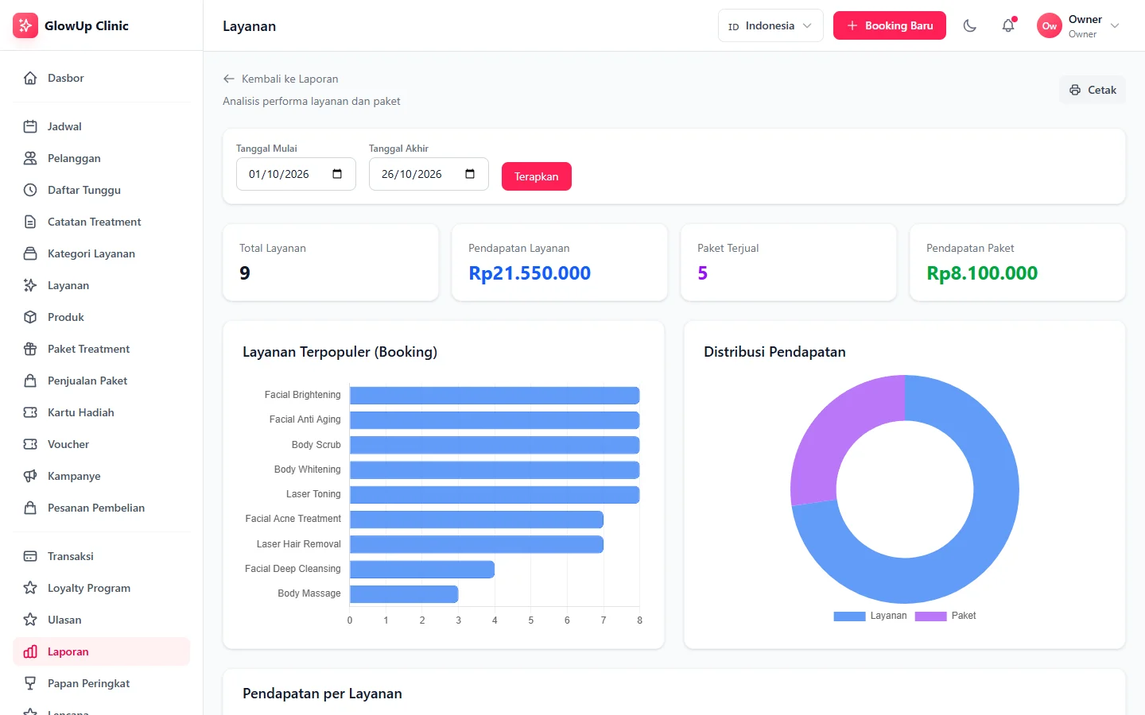Click the Loyalty Program star icon
This screenshot has width=1145, height=715.
(30, 588)
